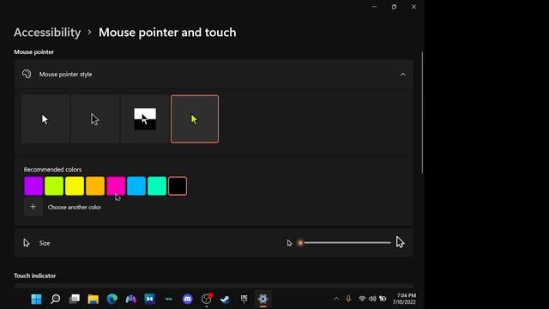Open taskbar Search
The width and height of the screenshot is (549, 309).
(x=55, y=299)
